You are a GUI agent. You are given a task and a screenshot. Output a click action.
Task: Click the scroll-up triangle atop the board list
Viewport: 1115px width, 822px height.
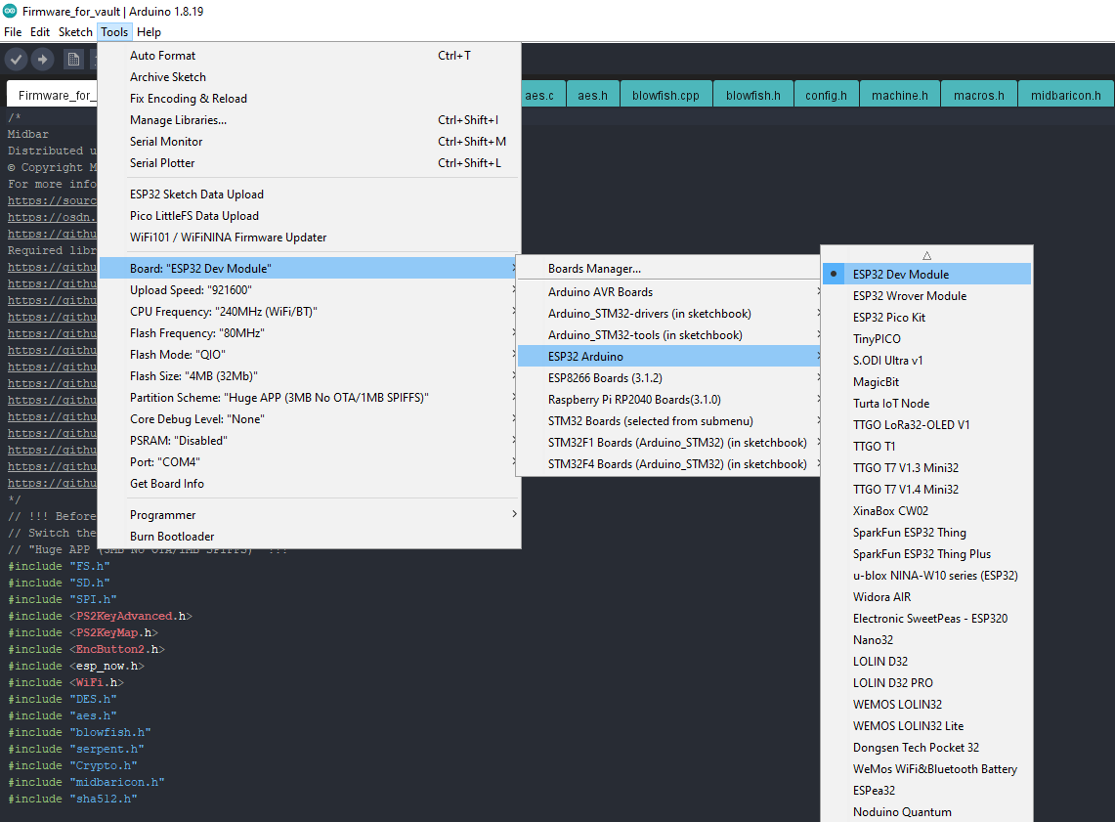coord(926,255)
